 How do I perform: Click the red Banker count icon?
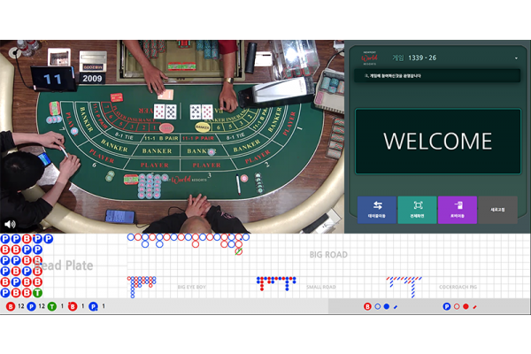tap(11, 306)
